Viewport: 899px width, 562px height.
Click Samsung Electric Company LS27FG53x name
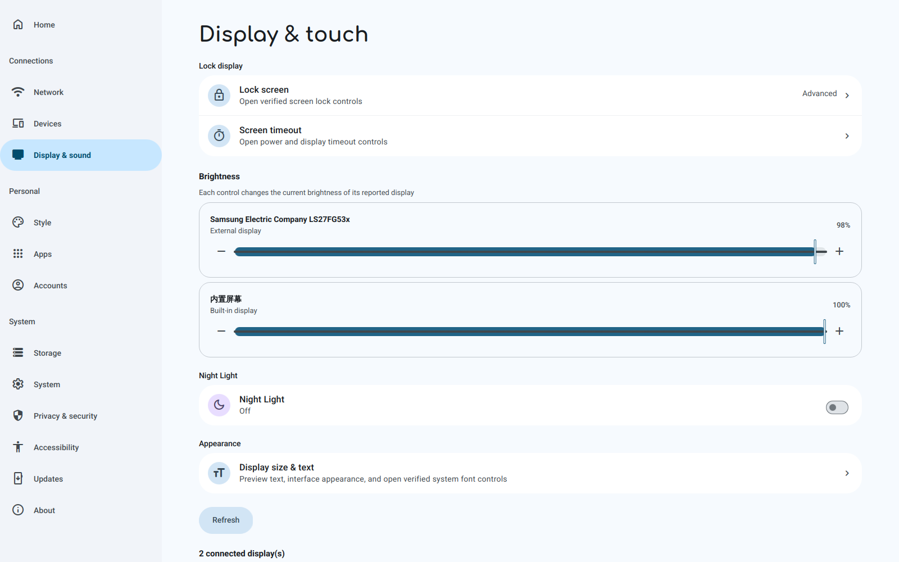pyautogui.click(x=280, y=219)
